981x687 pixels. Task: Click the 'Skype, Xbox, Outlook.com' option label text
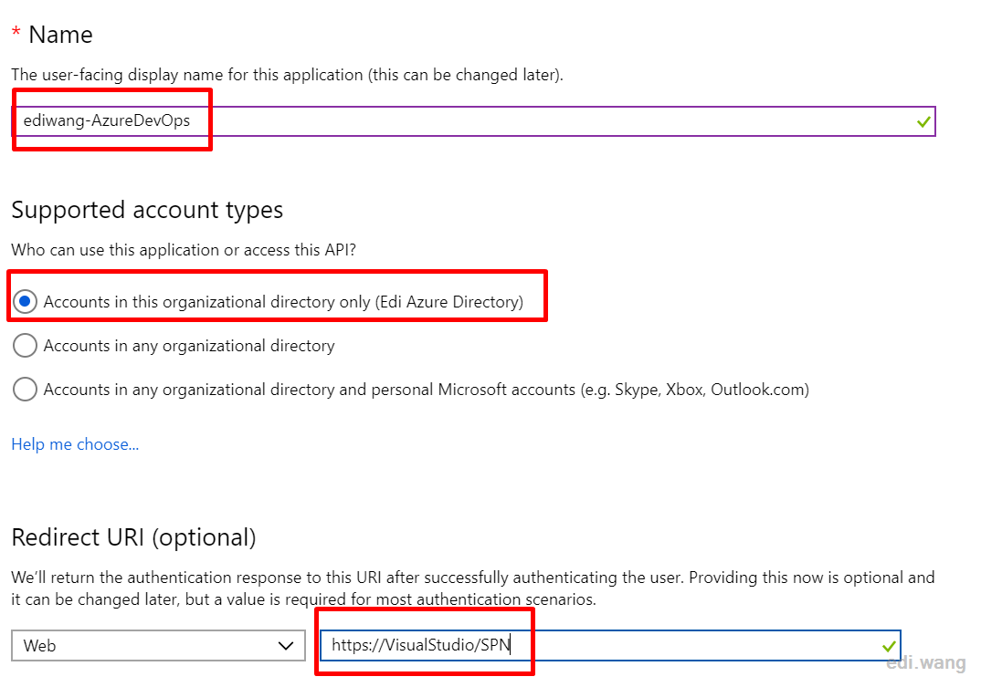[x=426, y=390]
